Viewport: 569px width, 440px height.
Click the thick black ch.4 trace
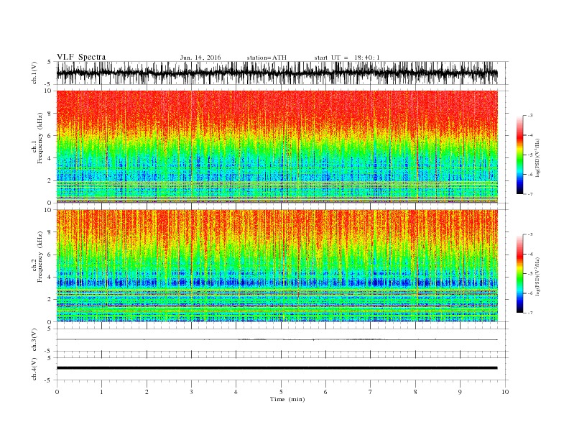277,368
